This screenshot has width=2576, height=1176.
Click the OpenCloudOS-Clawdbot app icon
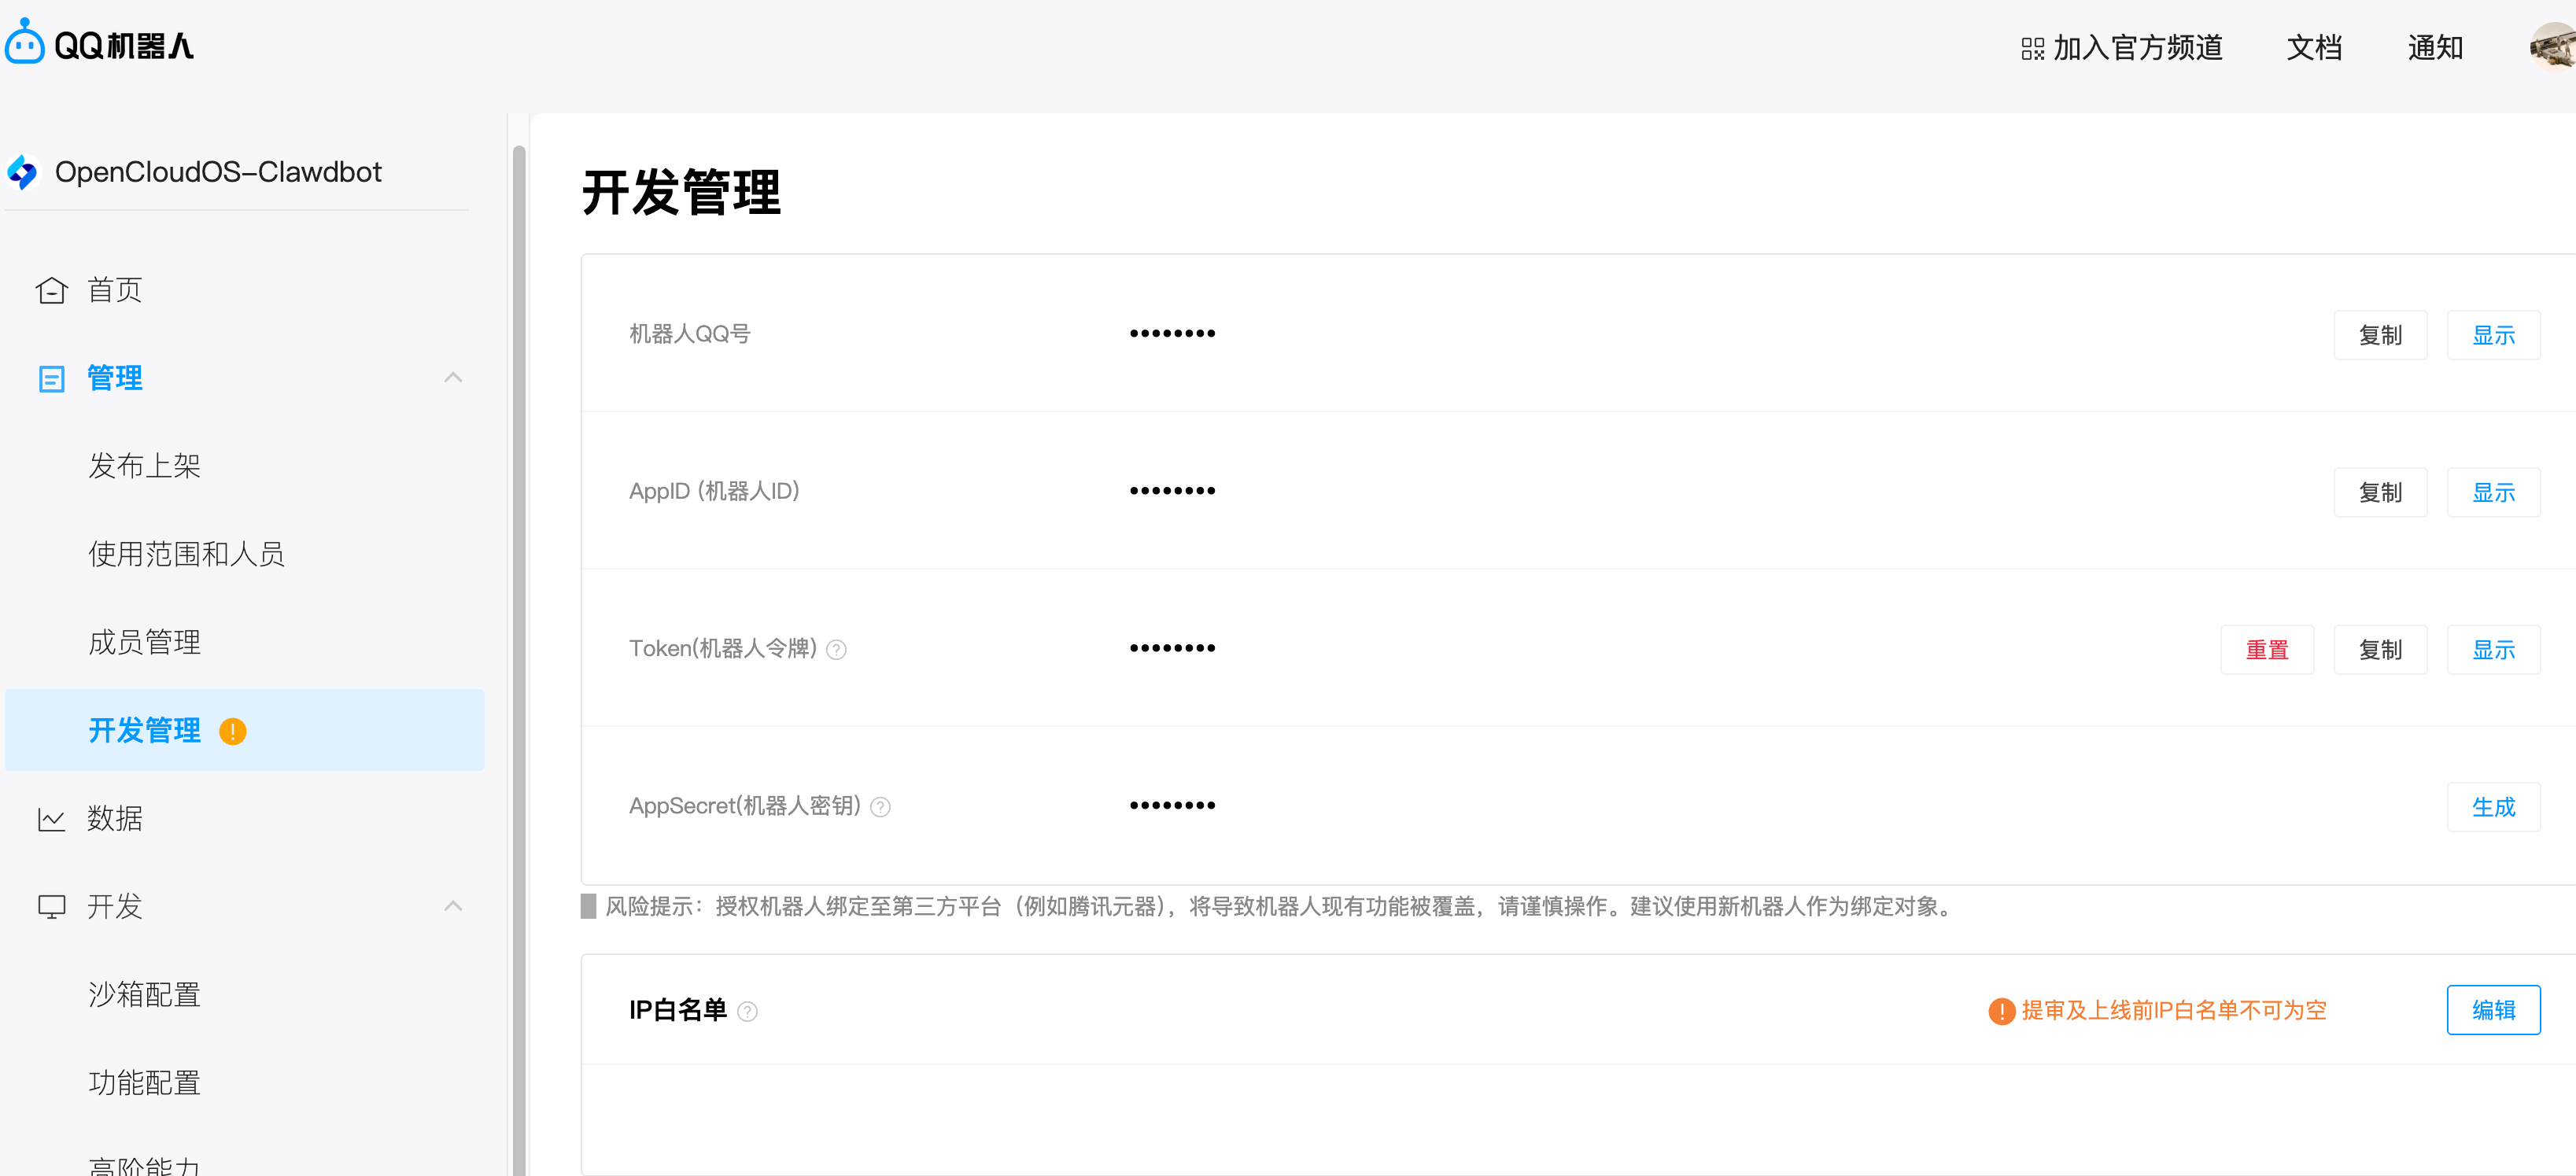pos(22,172)
